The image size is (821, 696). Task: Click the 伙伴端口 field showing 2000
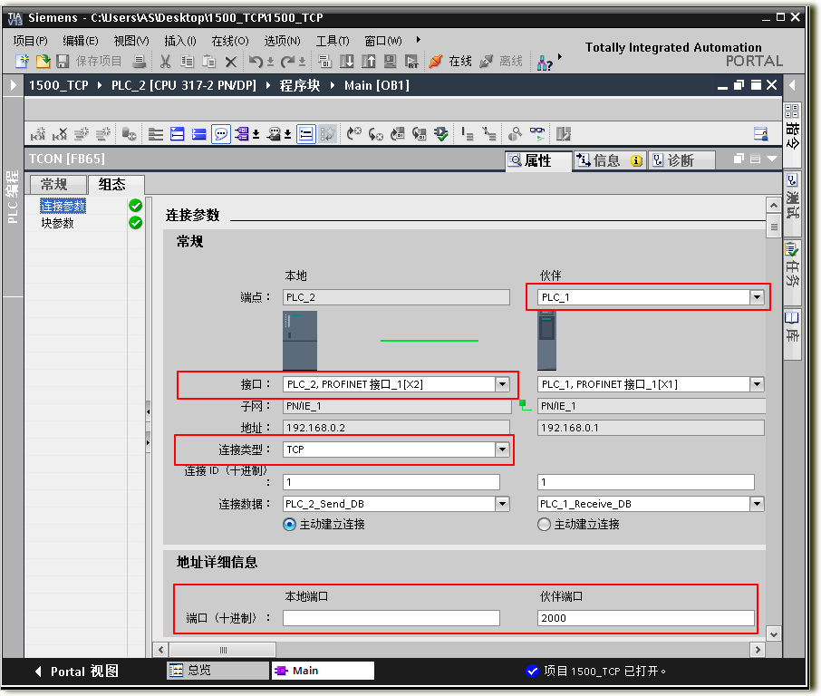645,618
